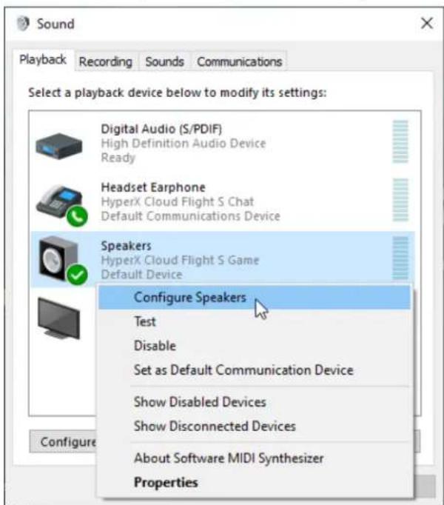Viewport: 444px width, 505px height.
Task: Click the Digital Audio S/PDIF device icon
Action: [x=59, y=146]
